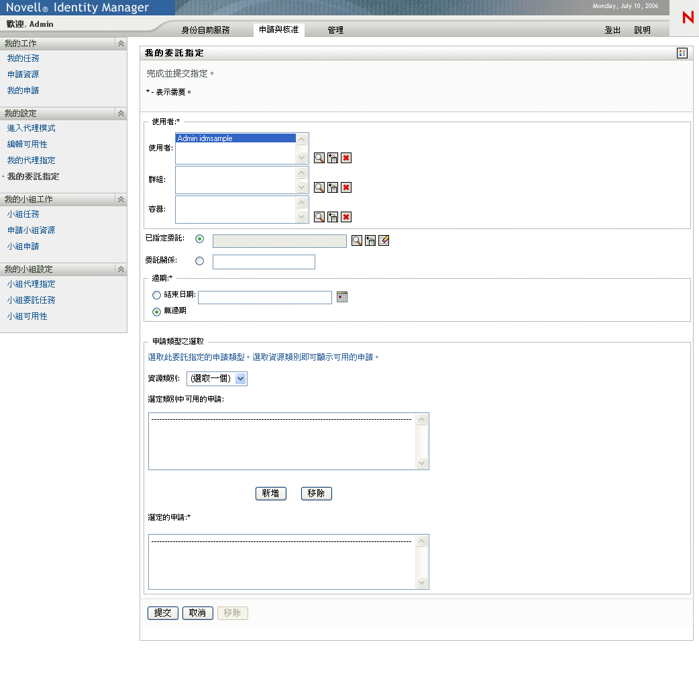
Task: Open the calendar picker for 結束日期
Action: point(342,297)
